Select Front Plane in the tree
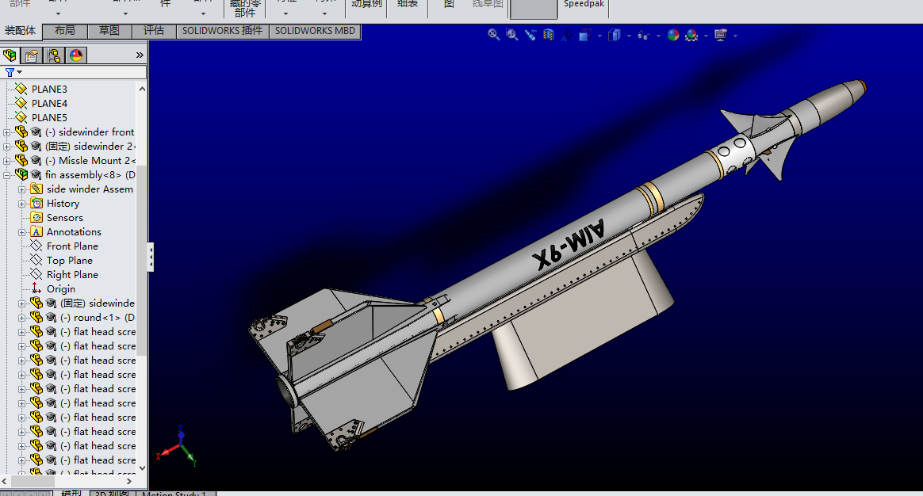 (72, 246)
